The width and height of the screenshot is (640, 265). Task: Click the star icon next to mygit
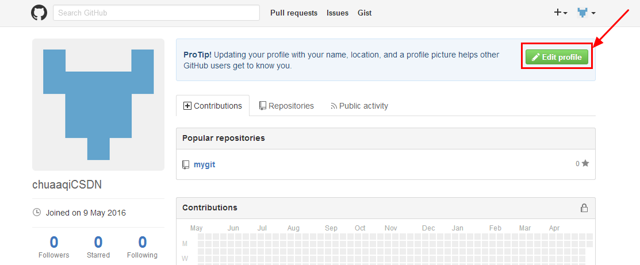click(x=585, y=164)
